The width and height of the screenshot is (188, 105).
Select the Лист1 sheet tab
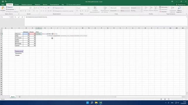13,97
